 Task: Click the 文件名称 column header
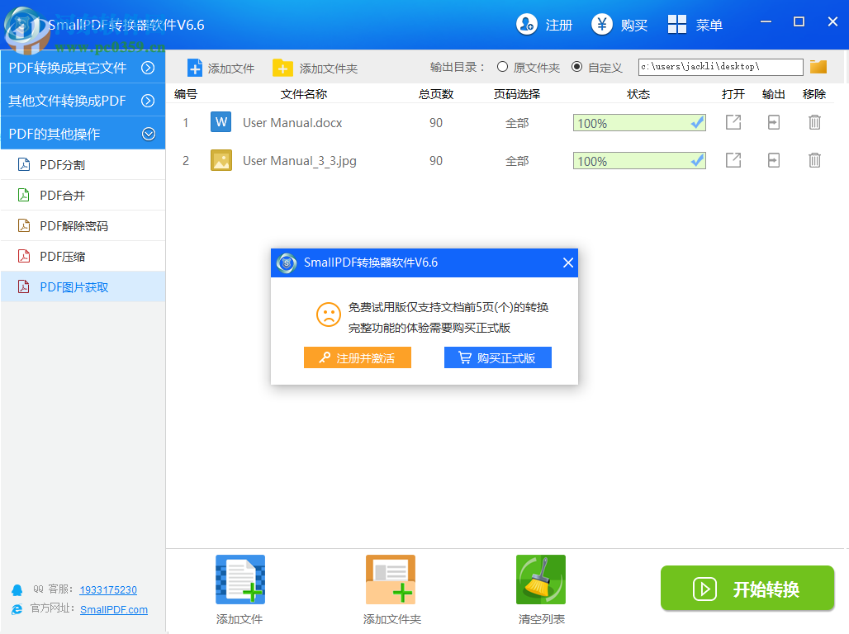click(304, 94)
